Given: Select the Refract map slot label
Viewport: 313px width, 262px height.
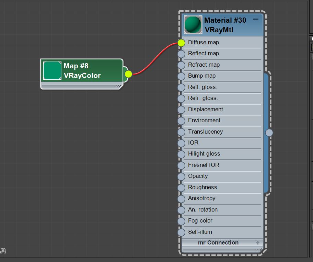Looking at the screenshot, I should pyautogui.click(x=204, y=65).
